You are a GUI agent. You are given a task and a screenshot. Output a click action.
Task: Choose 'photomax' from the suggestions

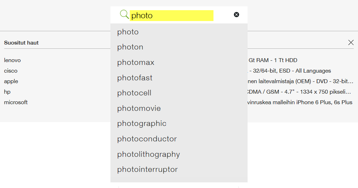pos(136,62)
